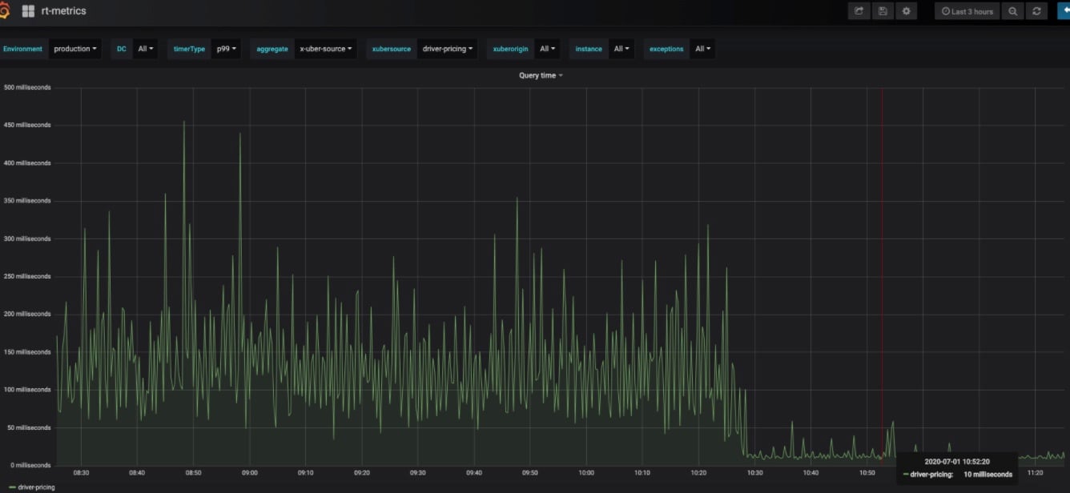Image resolution: width=1070 pixels, height=493 pixels.
Task: Open the xubersource driver-pricing dropdown
Action: pyautogui.click(x=447, y=49)
